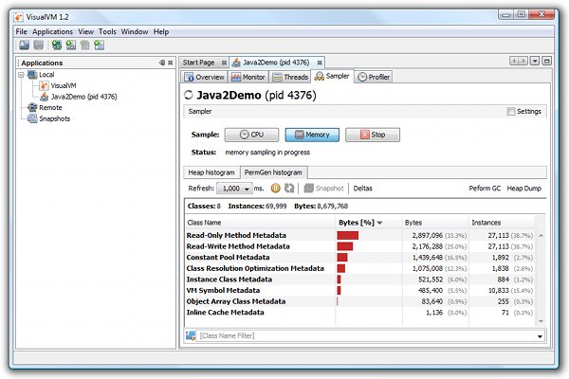Screen dimensions: 569x379
Task: Enable the Settings checkbox
Action: click(x=512, y=112)
